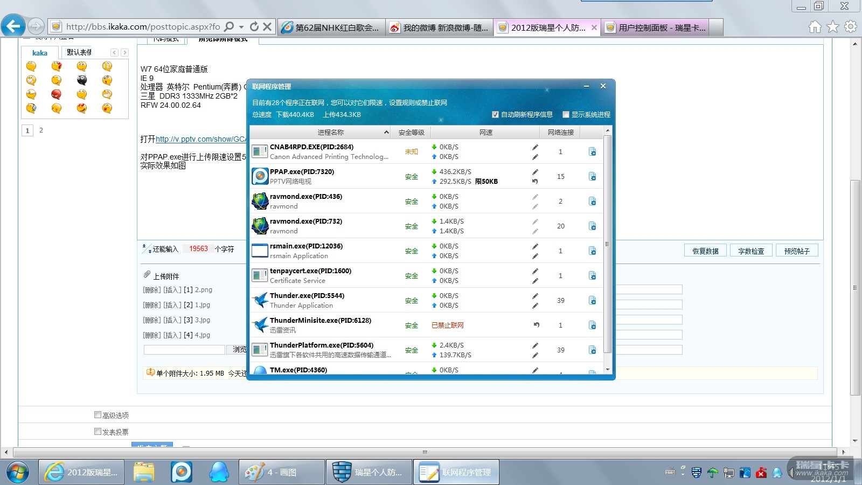Image resolution: width=862 pixels, height=485 pixels.
Task: Click the page horizontal scrollbar
Action: coord(425,452)
